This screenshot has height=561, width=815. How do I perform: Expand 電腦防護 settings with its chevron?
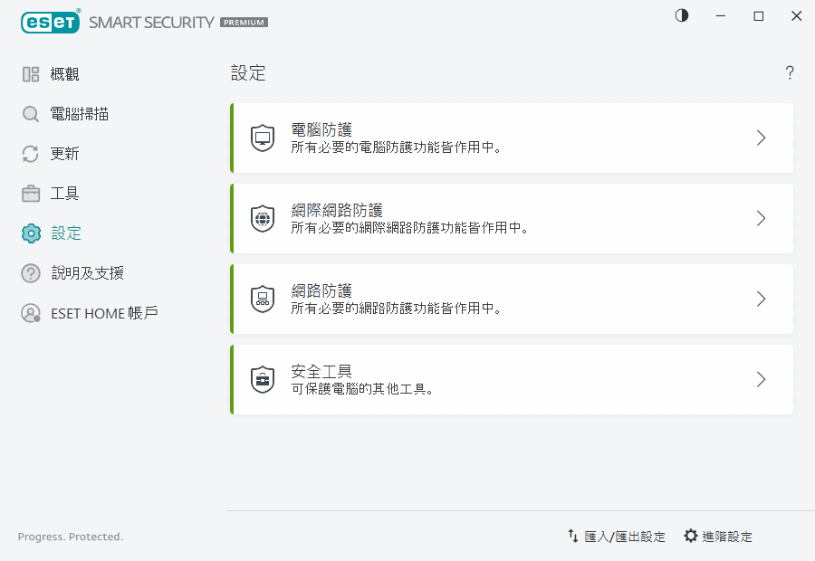click(x=761, y=138)
